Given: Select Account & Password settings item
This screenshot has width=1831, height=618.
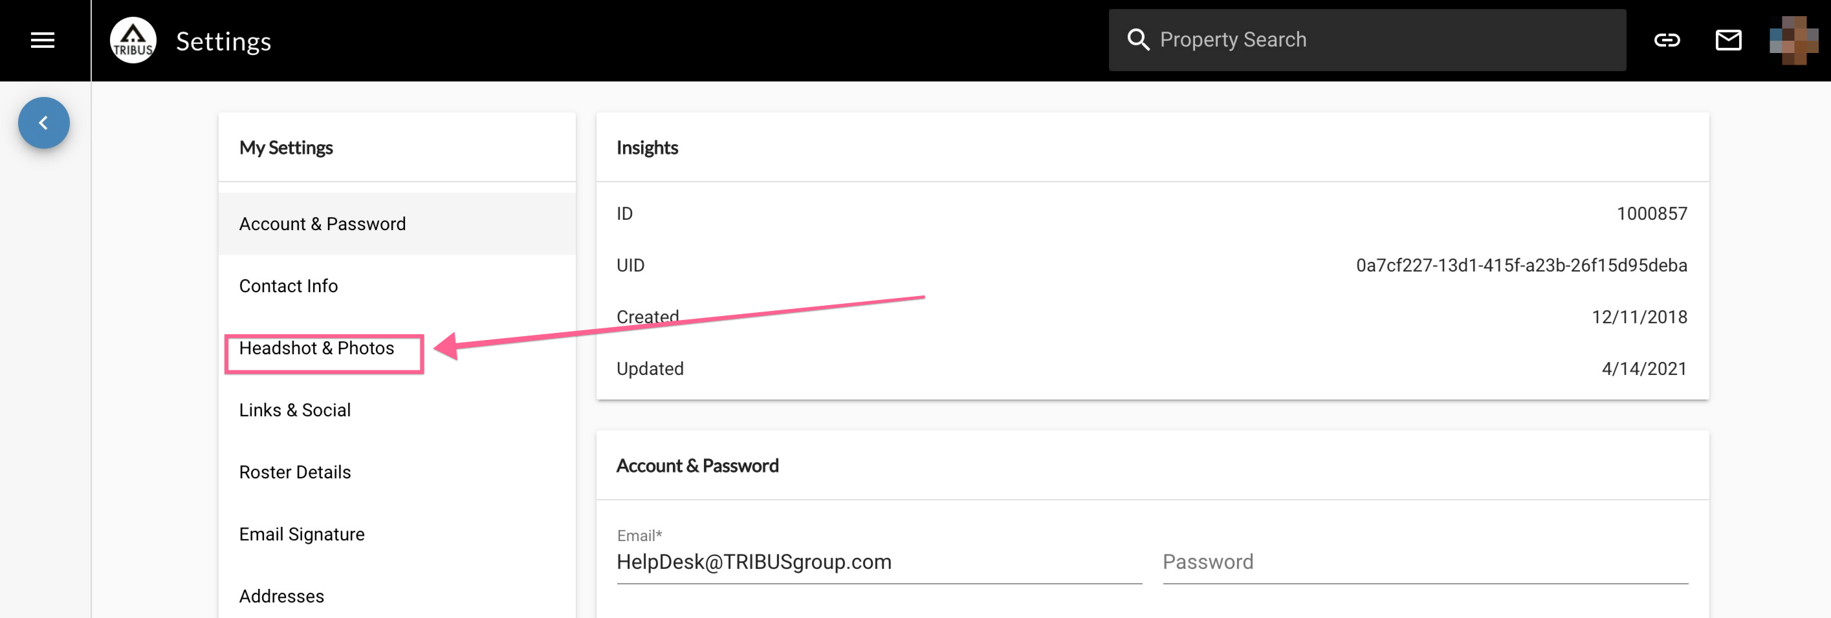Looking at the screenshot, I should click(x=397, y=224).
